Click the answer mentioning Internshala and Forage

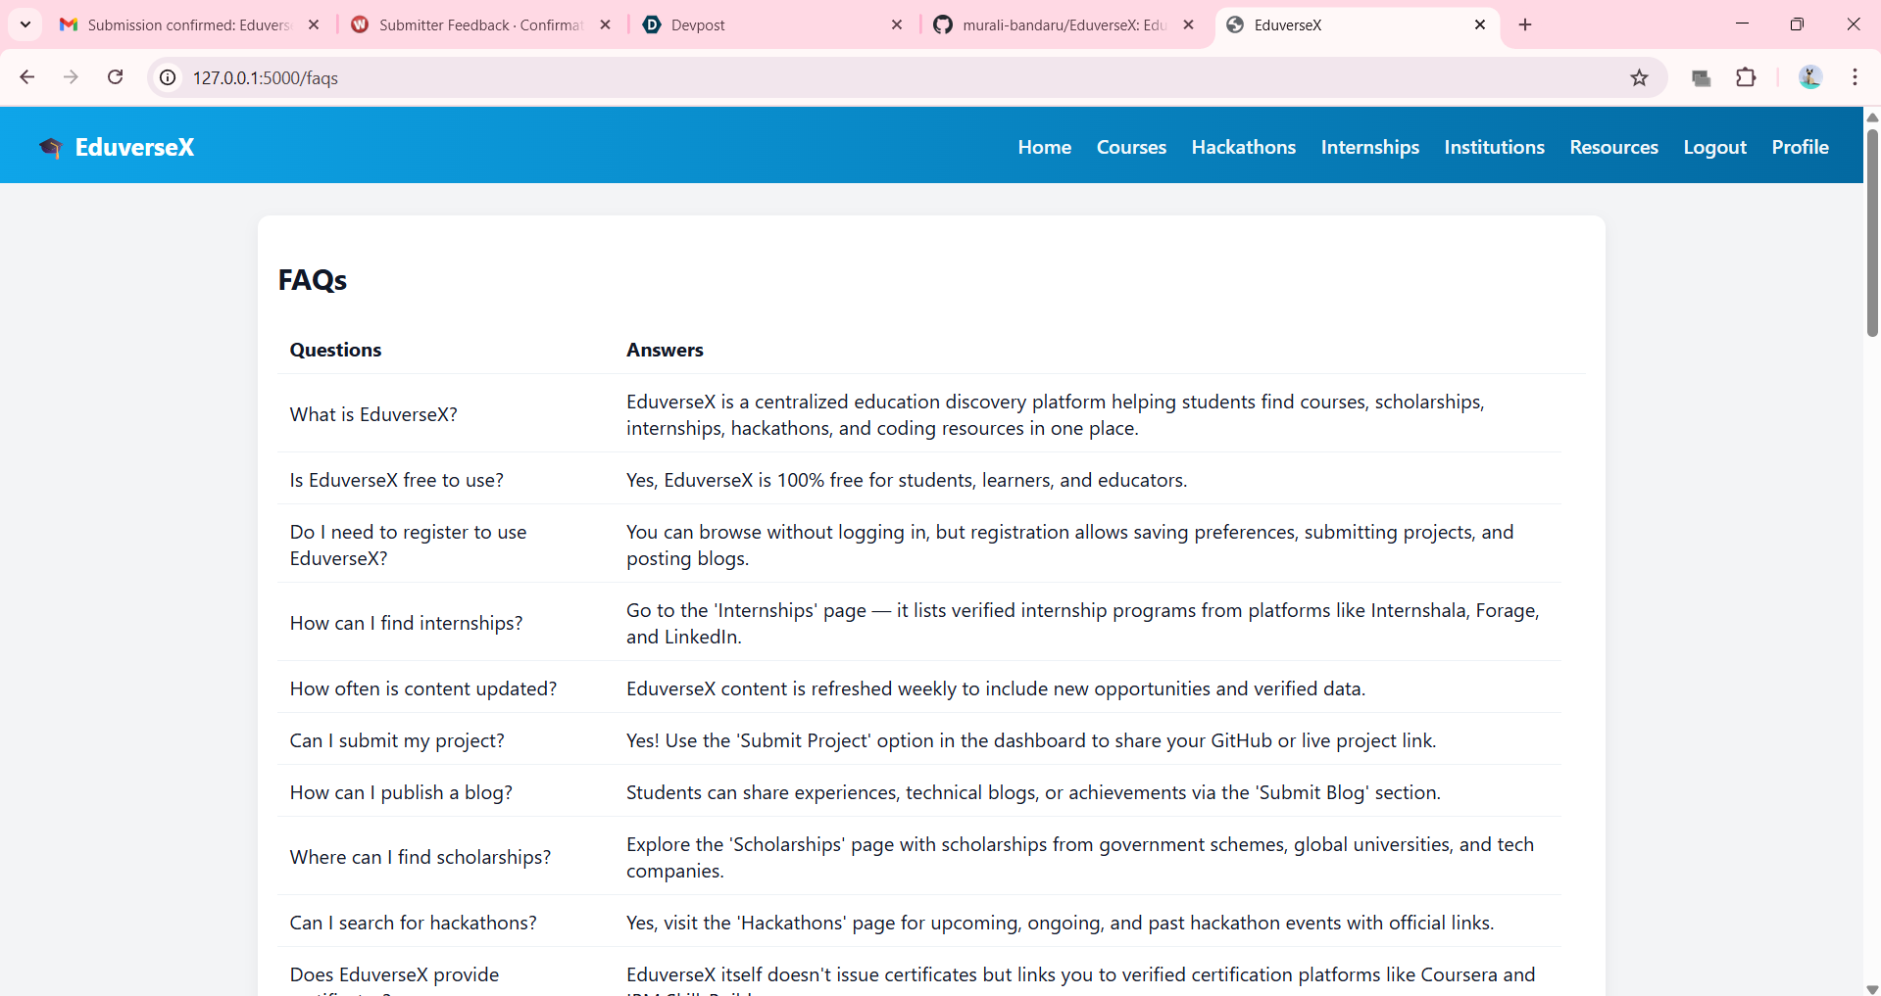point(1083,623)
